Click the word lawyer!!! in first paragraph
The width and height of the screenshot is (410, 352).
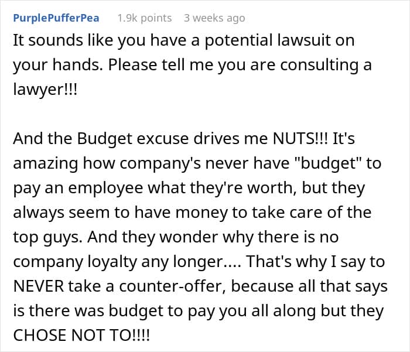45,90
